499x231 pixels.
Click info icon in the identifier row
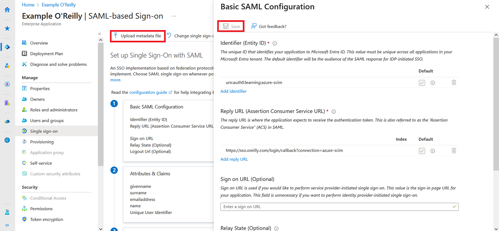coord(433,83)
